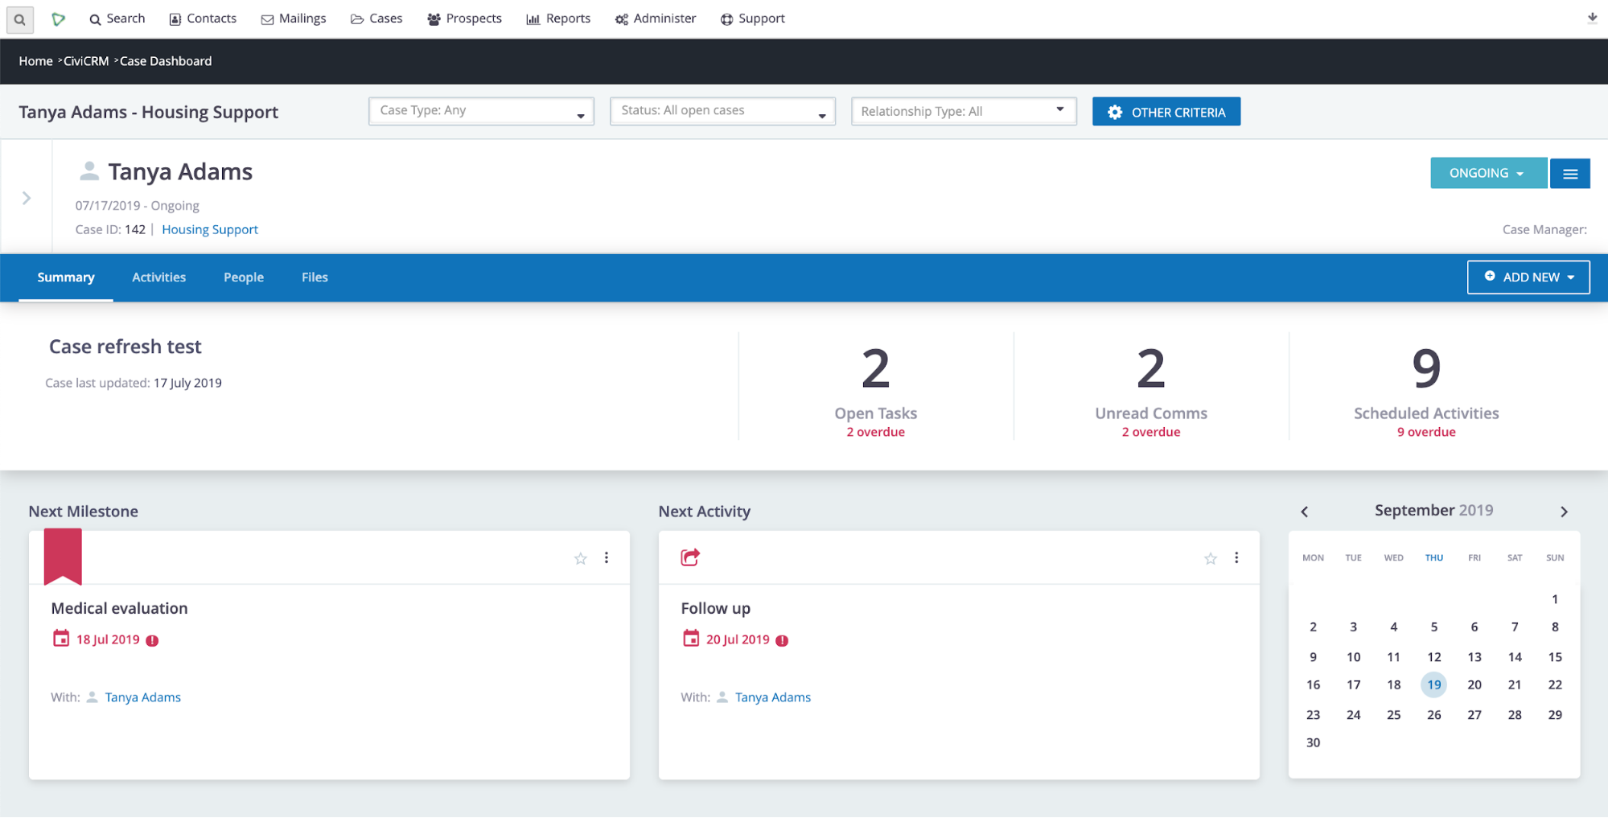Star the Follow up activity
The height and width of the screenshot is (818, 1608).
tap(1211, 558)
